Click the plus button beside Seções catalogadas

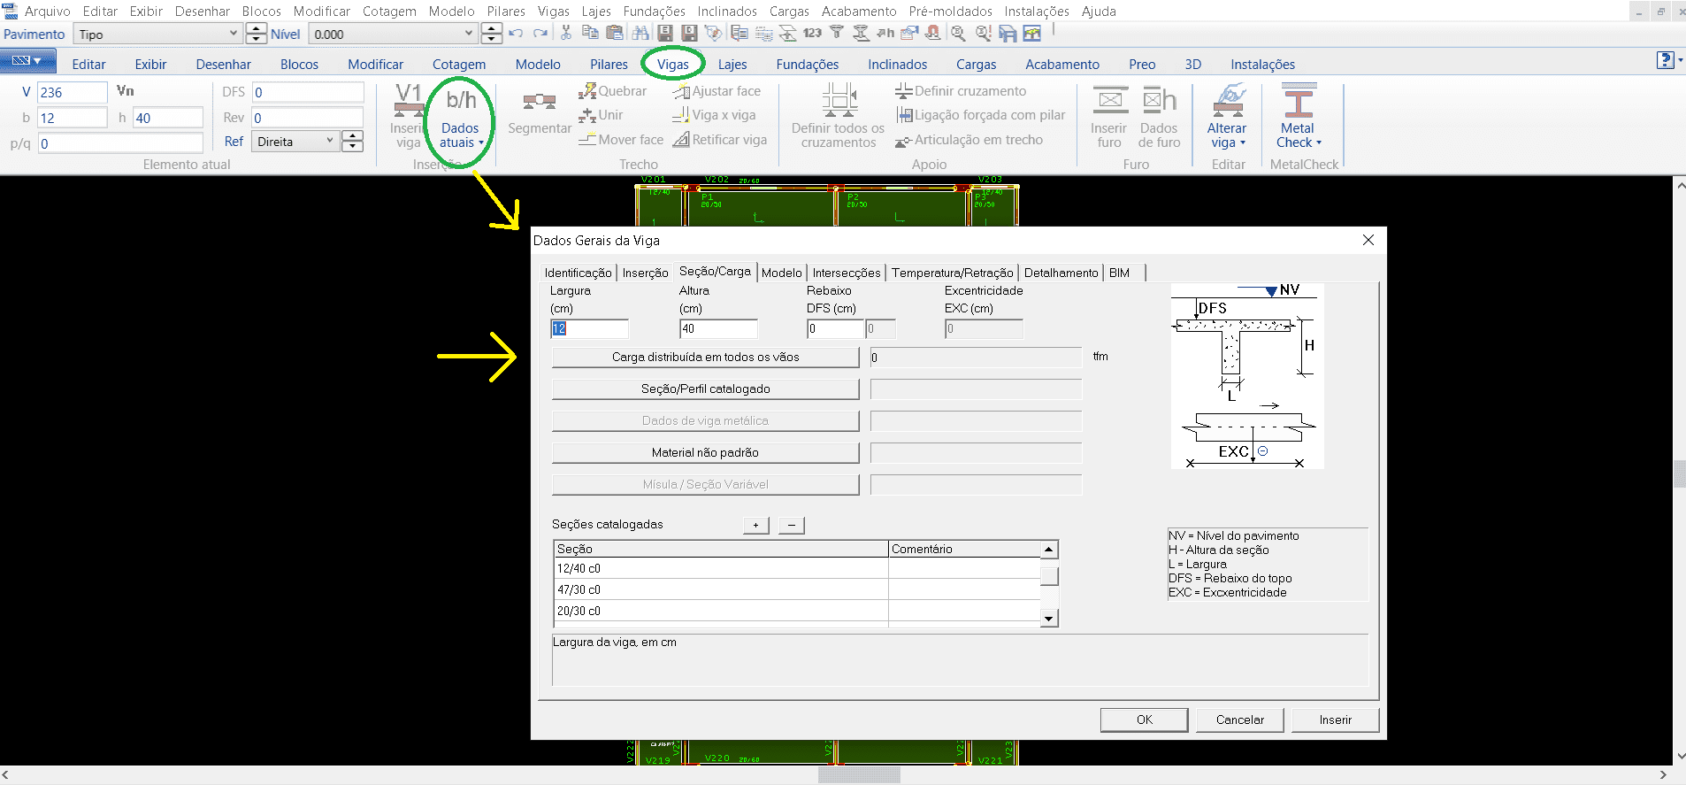tap(755, 526)
